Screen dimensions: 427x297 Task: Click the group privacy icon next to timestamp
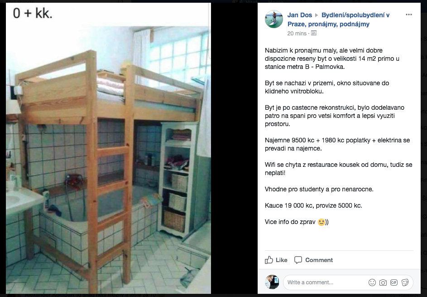pos(314,33)
